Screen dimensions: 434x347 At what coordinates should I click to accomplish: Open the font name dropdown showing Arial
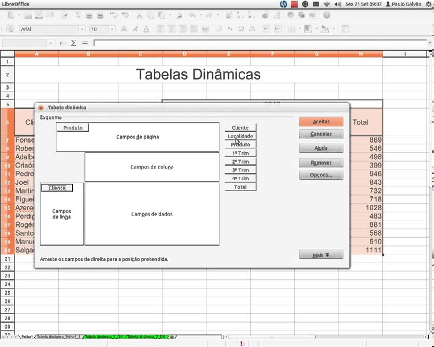82,29
